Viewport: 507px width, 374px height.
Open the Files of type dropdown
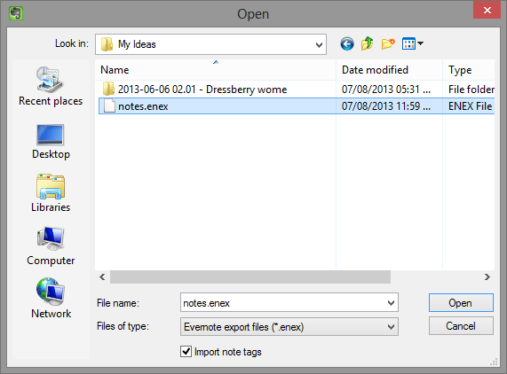(289, 327)
